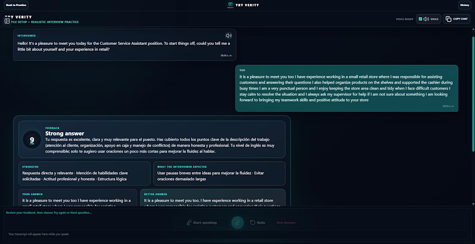Click the 08:48 a. m. timestamp

(226, 56)
